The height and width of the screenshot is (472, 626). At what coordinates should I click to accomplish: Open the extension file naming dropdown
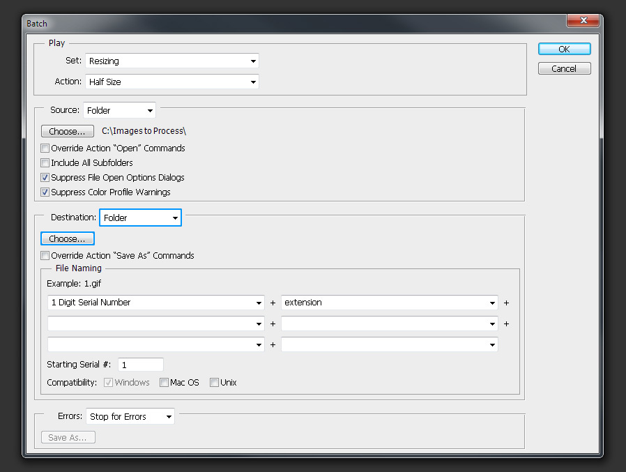[x=389, y=303]
